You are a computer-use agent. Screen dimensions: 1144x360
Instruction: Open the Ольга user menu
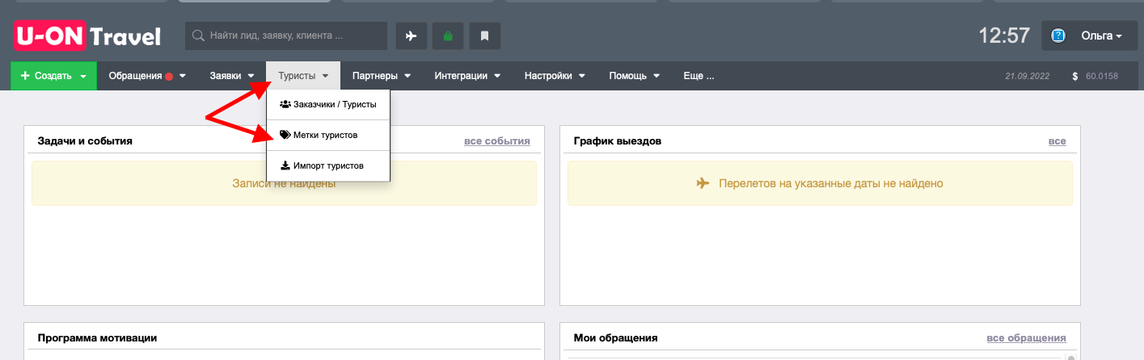(1092, 36)
